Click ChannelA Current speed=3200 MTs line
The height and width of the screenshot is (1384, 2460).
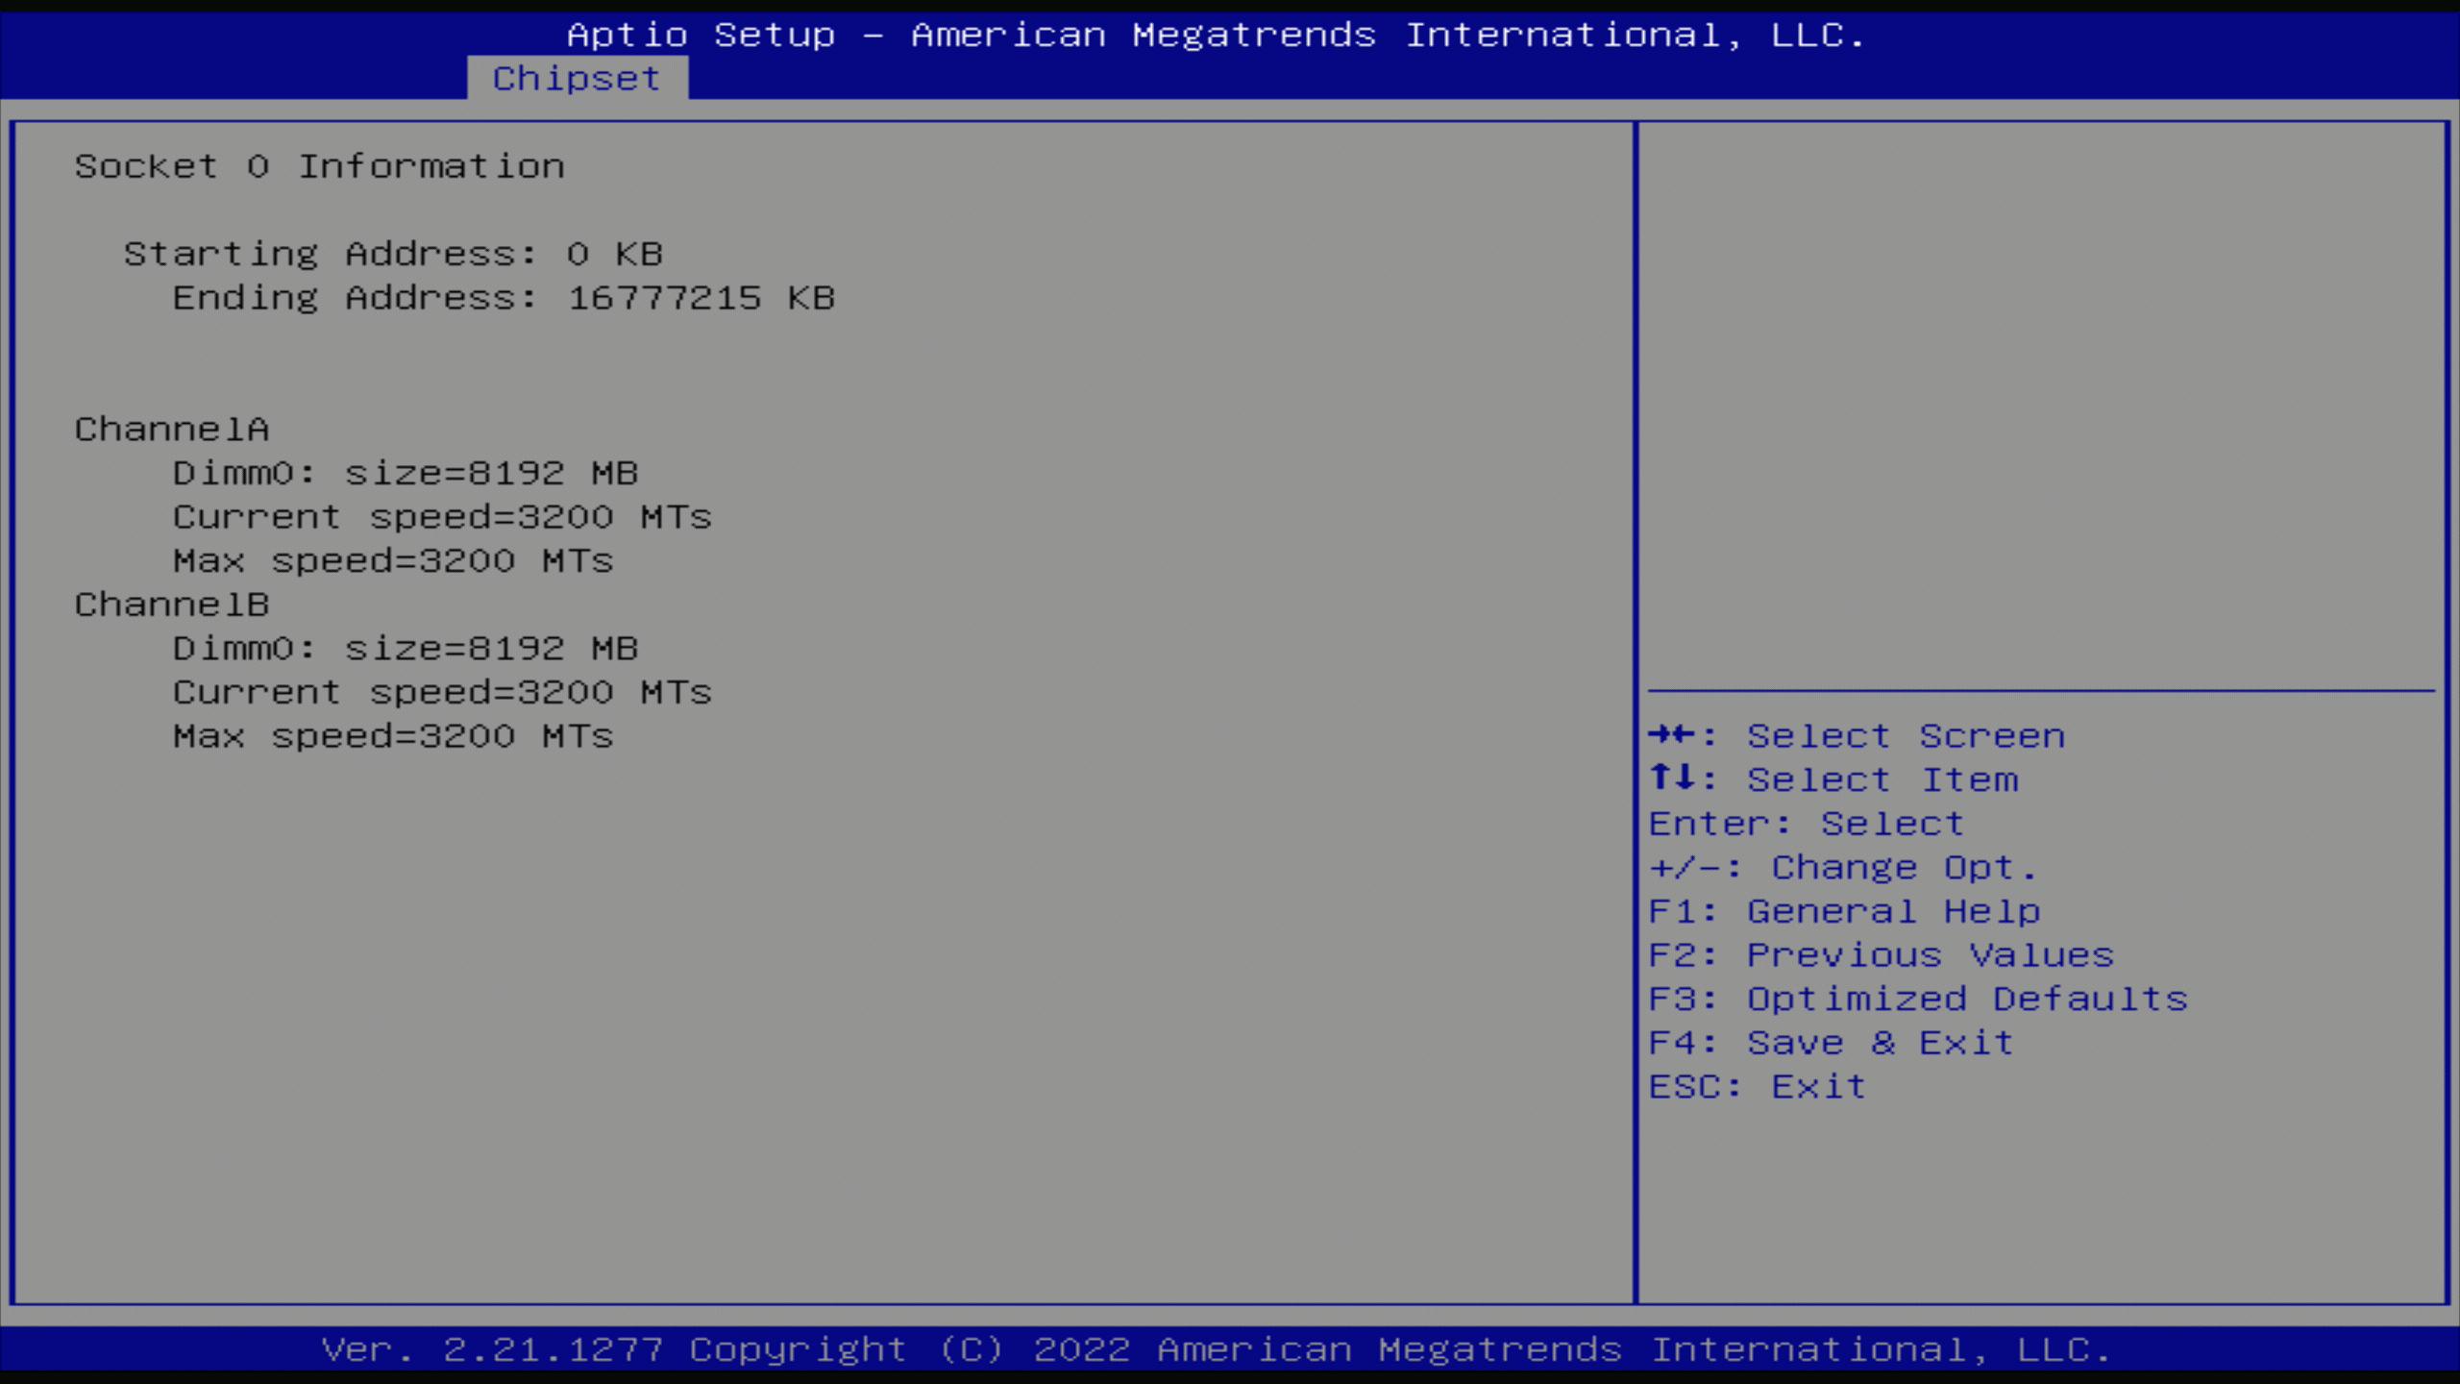(442, 517)
